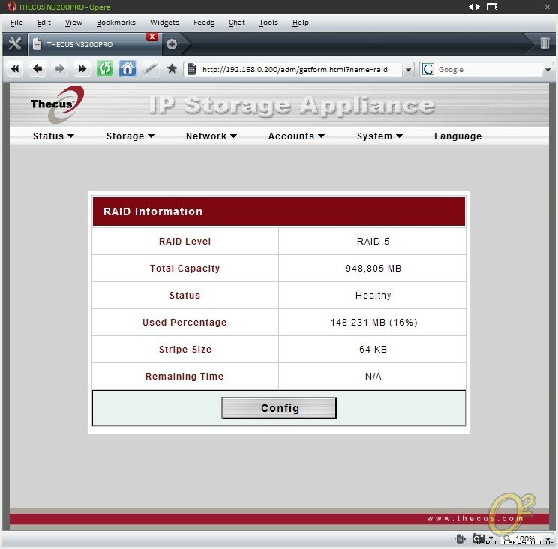
Task: Open the home page icon
Action: (127, 68)
